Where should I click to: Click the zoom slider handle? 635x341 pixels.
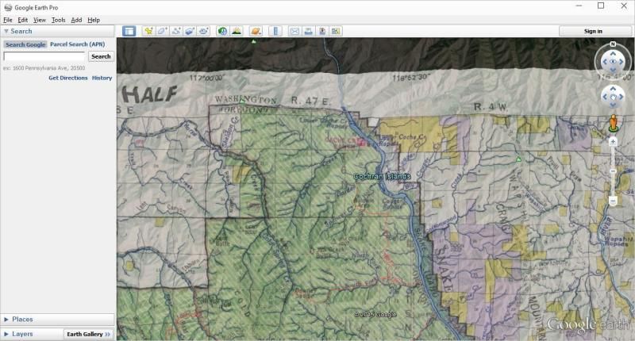pos(613,171)
